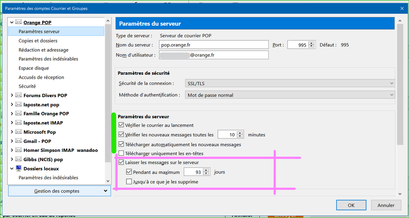Viewport: 409px width, 218px height.
Task: Select the Microsoft Pop account name
Action: click(40, 132)
